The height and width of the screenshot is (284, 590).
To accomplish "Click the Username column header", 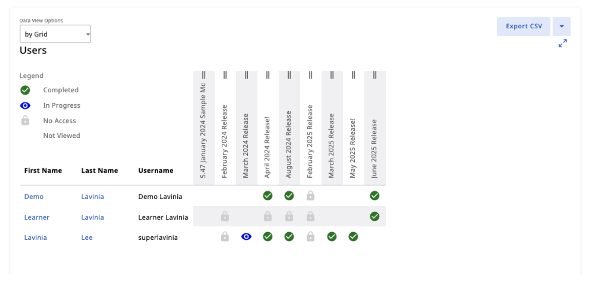I will pos(156,171).
